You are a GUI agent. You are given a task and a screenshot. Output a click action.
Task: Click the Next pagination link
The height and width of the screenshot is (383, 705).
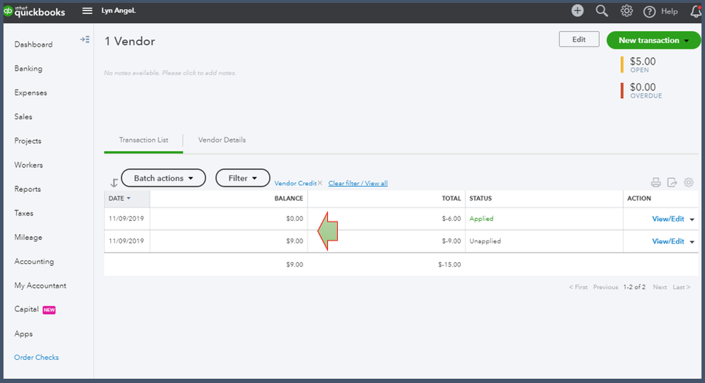pos(660,287)
